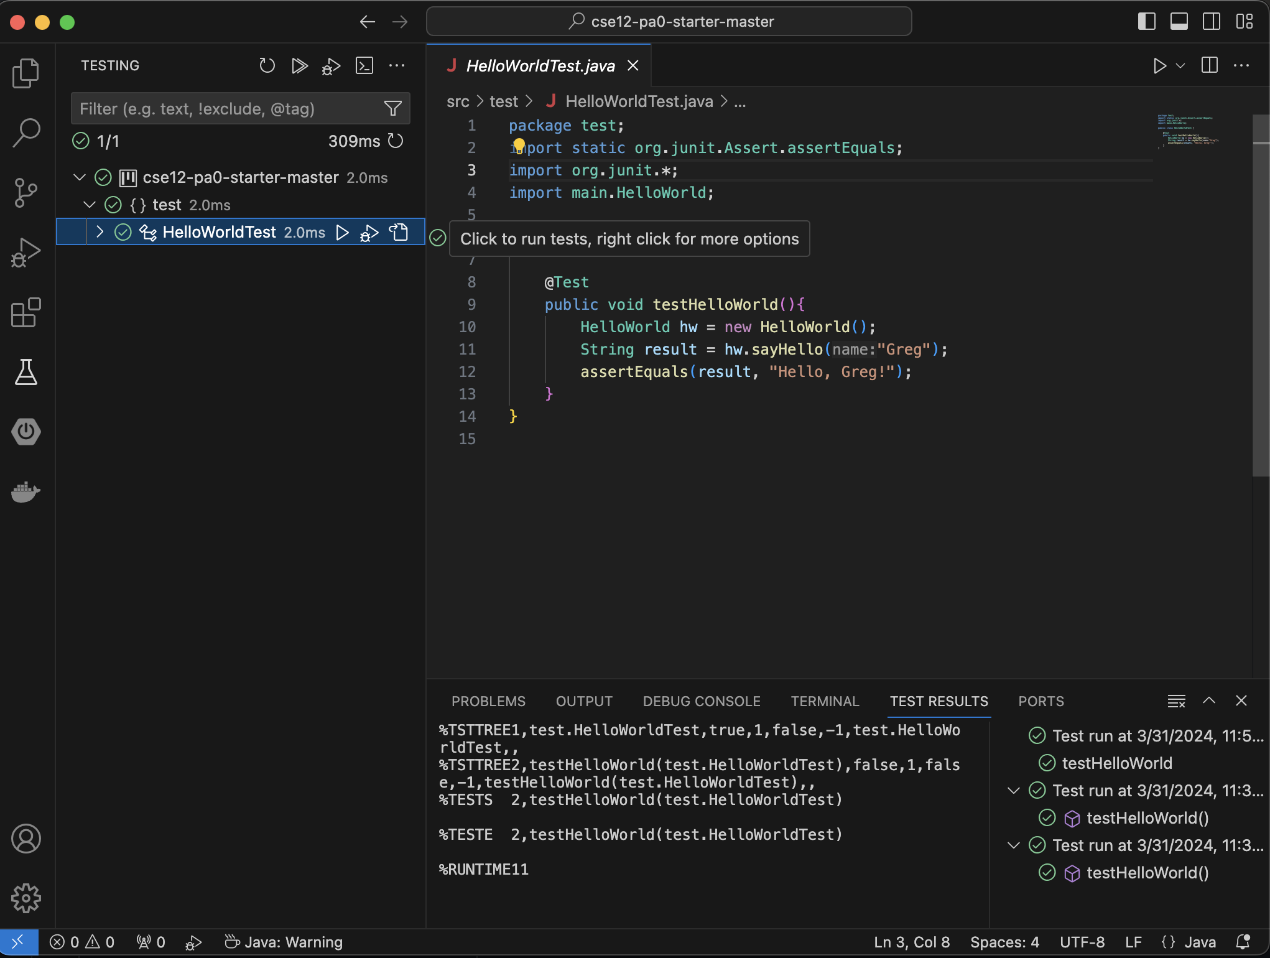The height and width of the screenshot is (958, 1270).
Task: Run Java file with editor play button
Action: 1159,65
